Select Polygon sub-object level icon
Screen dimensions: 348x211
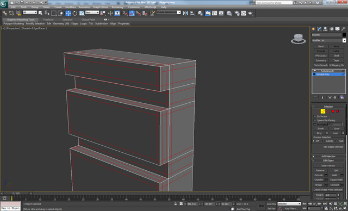tap(333, 111)
